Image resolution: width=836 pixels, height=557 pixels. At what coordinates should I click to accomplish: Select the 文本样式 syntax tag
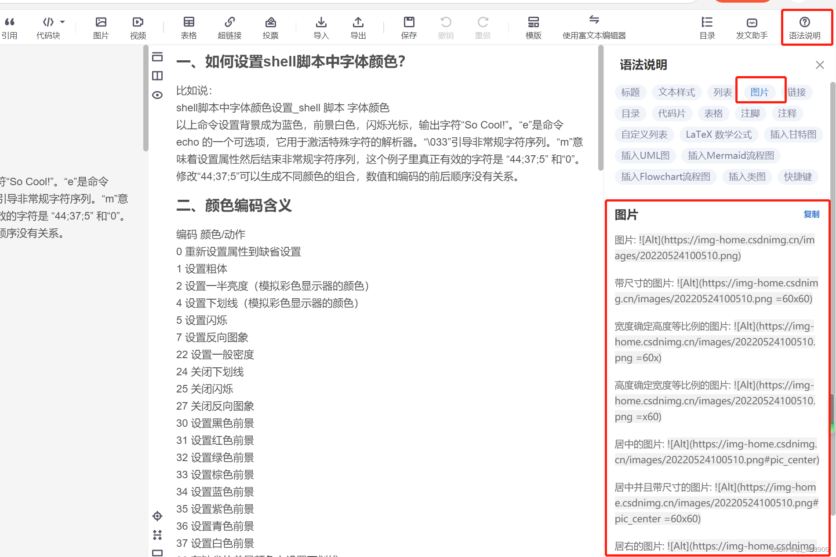[x=676, y=92]
